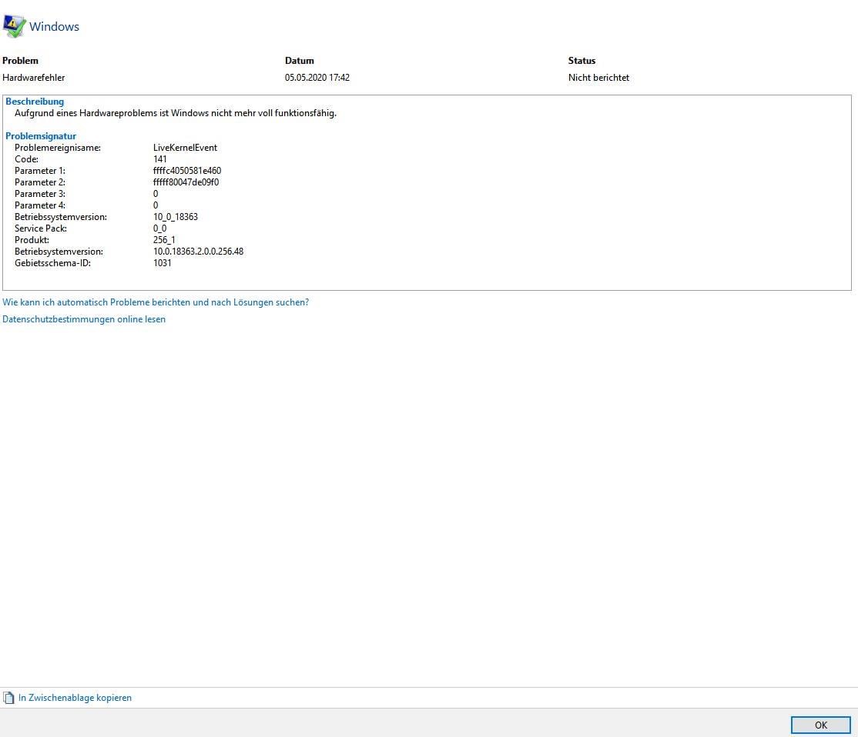Image resolution: width=858 pixels, height=737 pixels.
Task: Select the value '10_0_18363'
Action: [x=175, y=217]
